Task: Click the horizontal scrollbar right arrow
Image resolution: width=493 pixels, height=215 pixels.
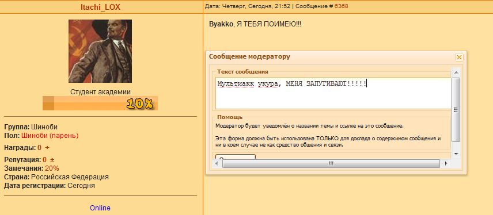Action: pyautogui.click(x=445, y=163)
